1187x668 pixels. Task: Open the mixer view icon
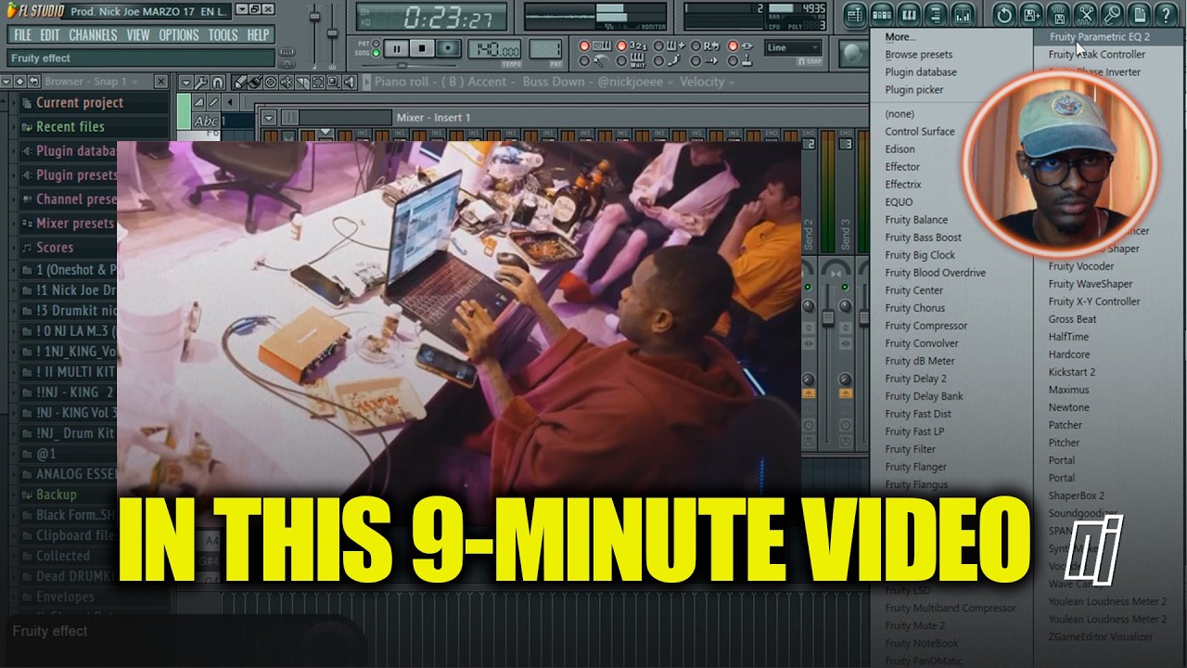pyautogui.click(x=963, y=15)
